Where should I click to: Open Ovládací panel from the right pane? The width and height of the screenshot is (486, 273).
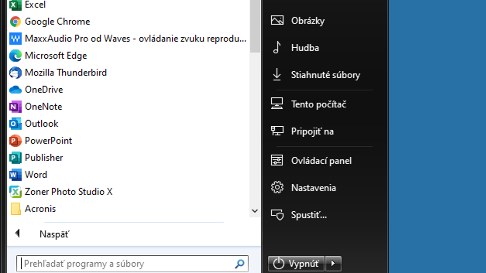(x=321, y=161)
